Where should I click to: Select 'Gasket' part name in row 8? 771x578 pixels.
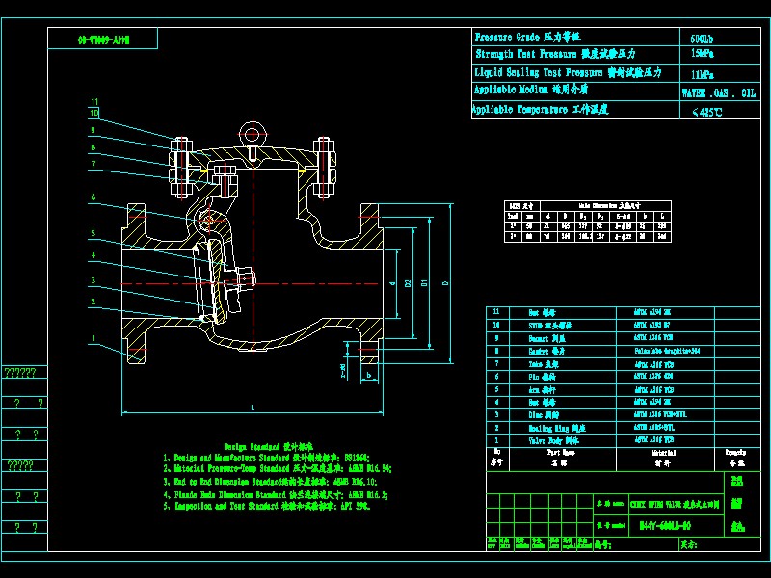tap(546, 352)
